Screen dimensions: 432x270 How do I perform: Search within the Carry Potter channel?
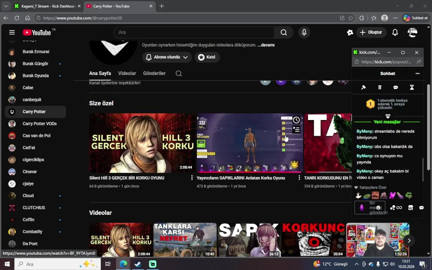(179, 73)
